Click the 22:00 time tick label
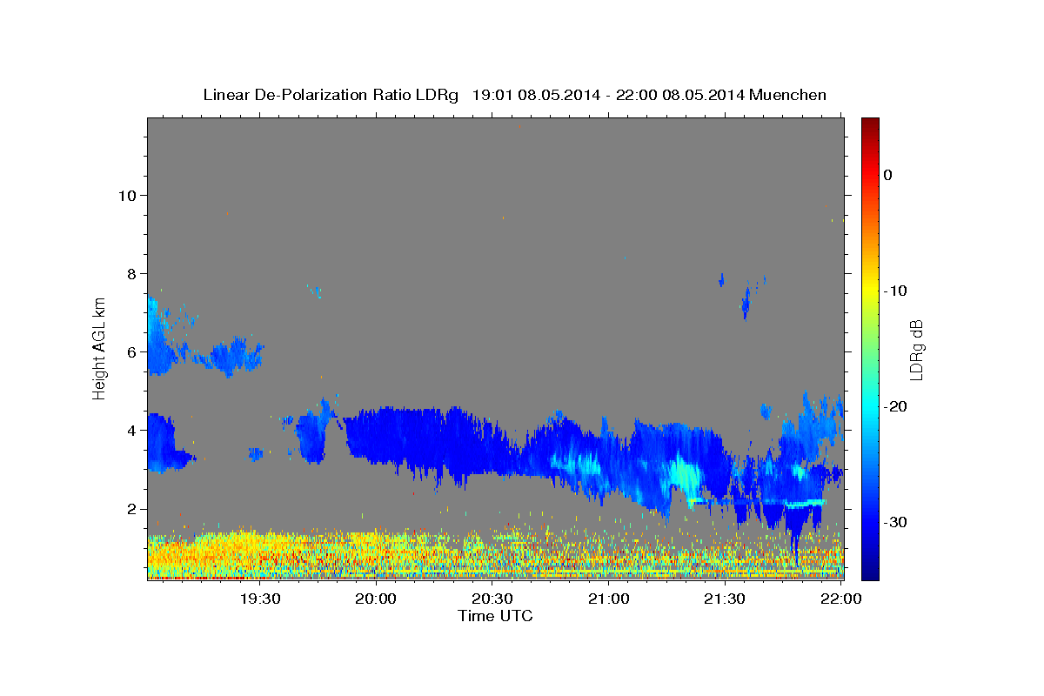Screen dimensions: 1044x696 tap(840, 599)
